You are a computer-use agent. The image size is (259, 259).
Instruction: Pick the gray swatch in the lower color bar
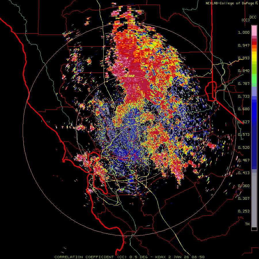tap(254, 200)
